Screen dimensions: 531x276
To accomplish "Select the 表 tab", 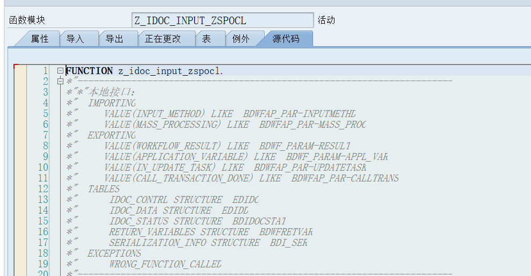I will pyautogui.click(x=207, y=39).
